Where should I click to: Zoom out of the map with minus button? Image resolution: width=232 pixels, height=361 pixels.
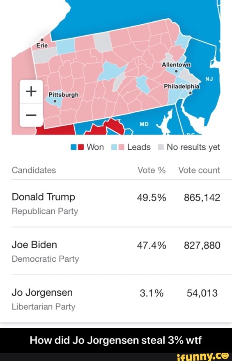pos(31,115)
